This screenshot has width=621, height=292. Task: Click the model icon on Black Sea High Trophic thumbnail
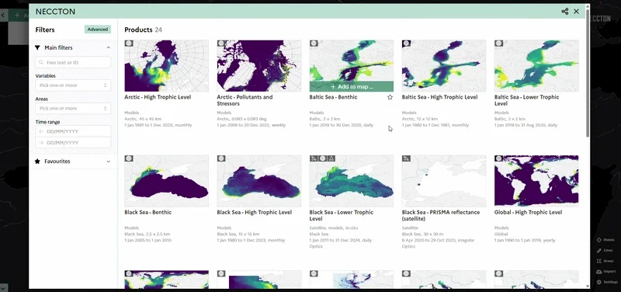[221, 158]
